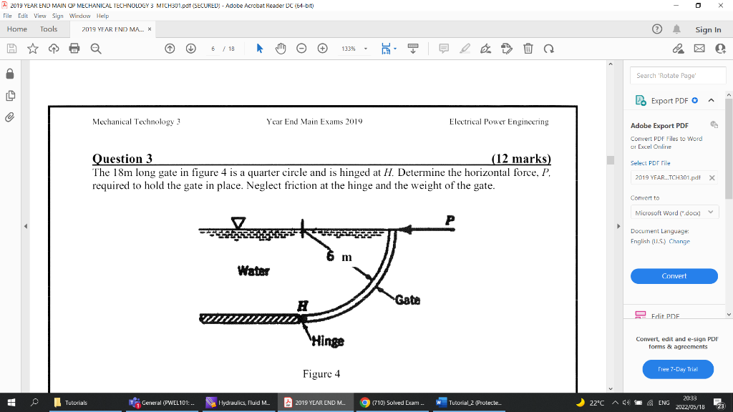Open the Microsoft Word (*.docx) format dropdown
Screen dimensions: 733x412
[674, 212]
